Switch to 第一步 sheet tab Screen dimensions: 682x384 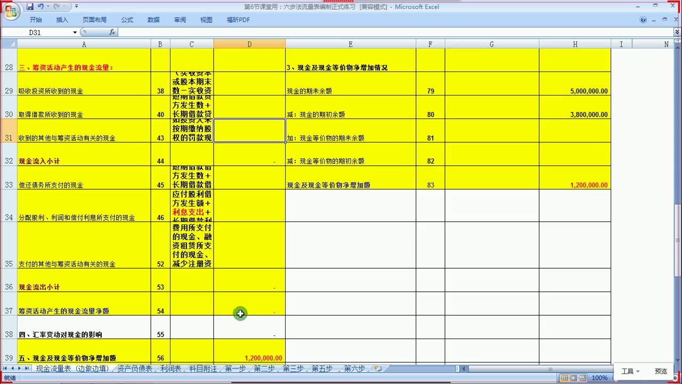click(236, 369)
